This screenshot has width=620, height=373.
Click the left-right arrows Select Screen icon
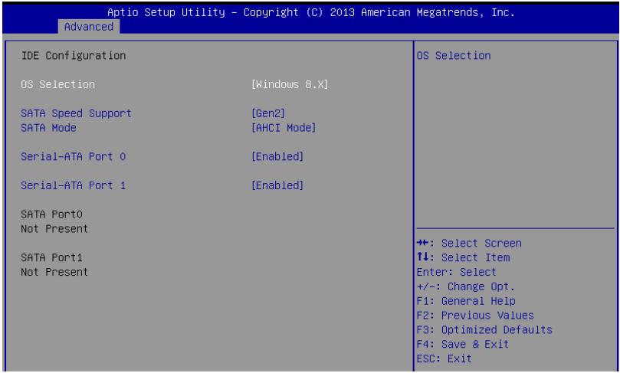[422, 243]
